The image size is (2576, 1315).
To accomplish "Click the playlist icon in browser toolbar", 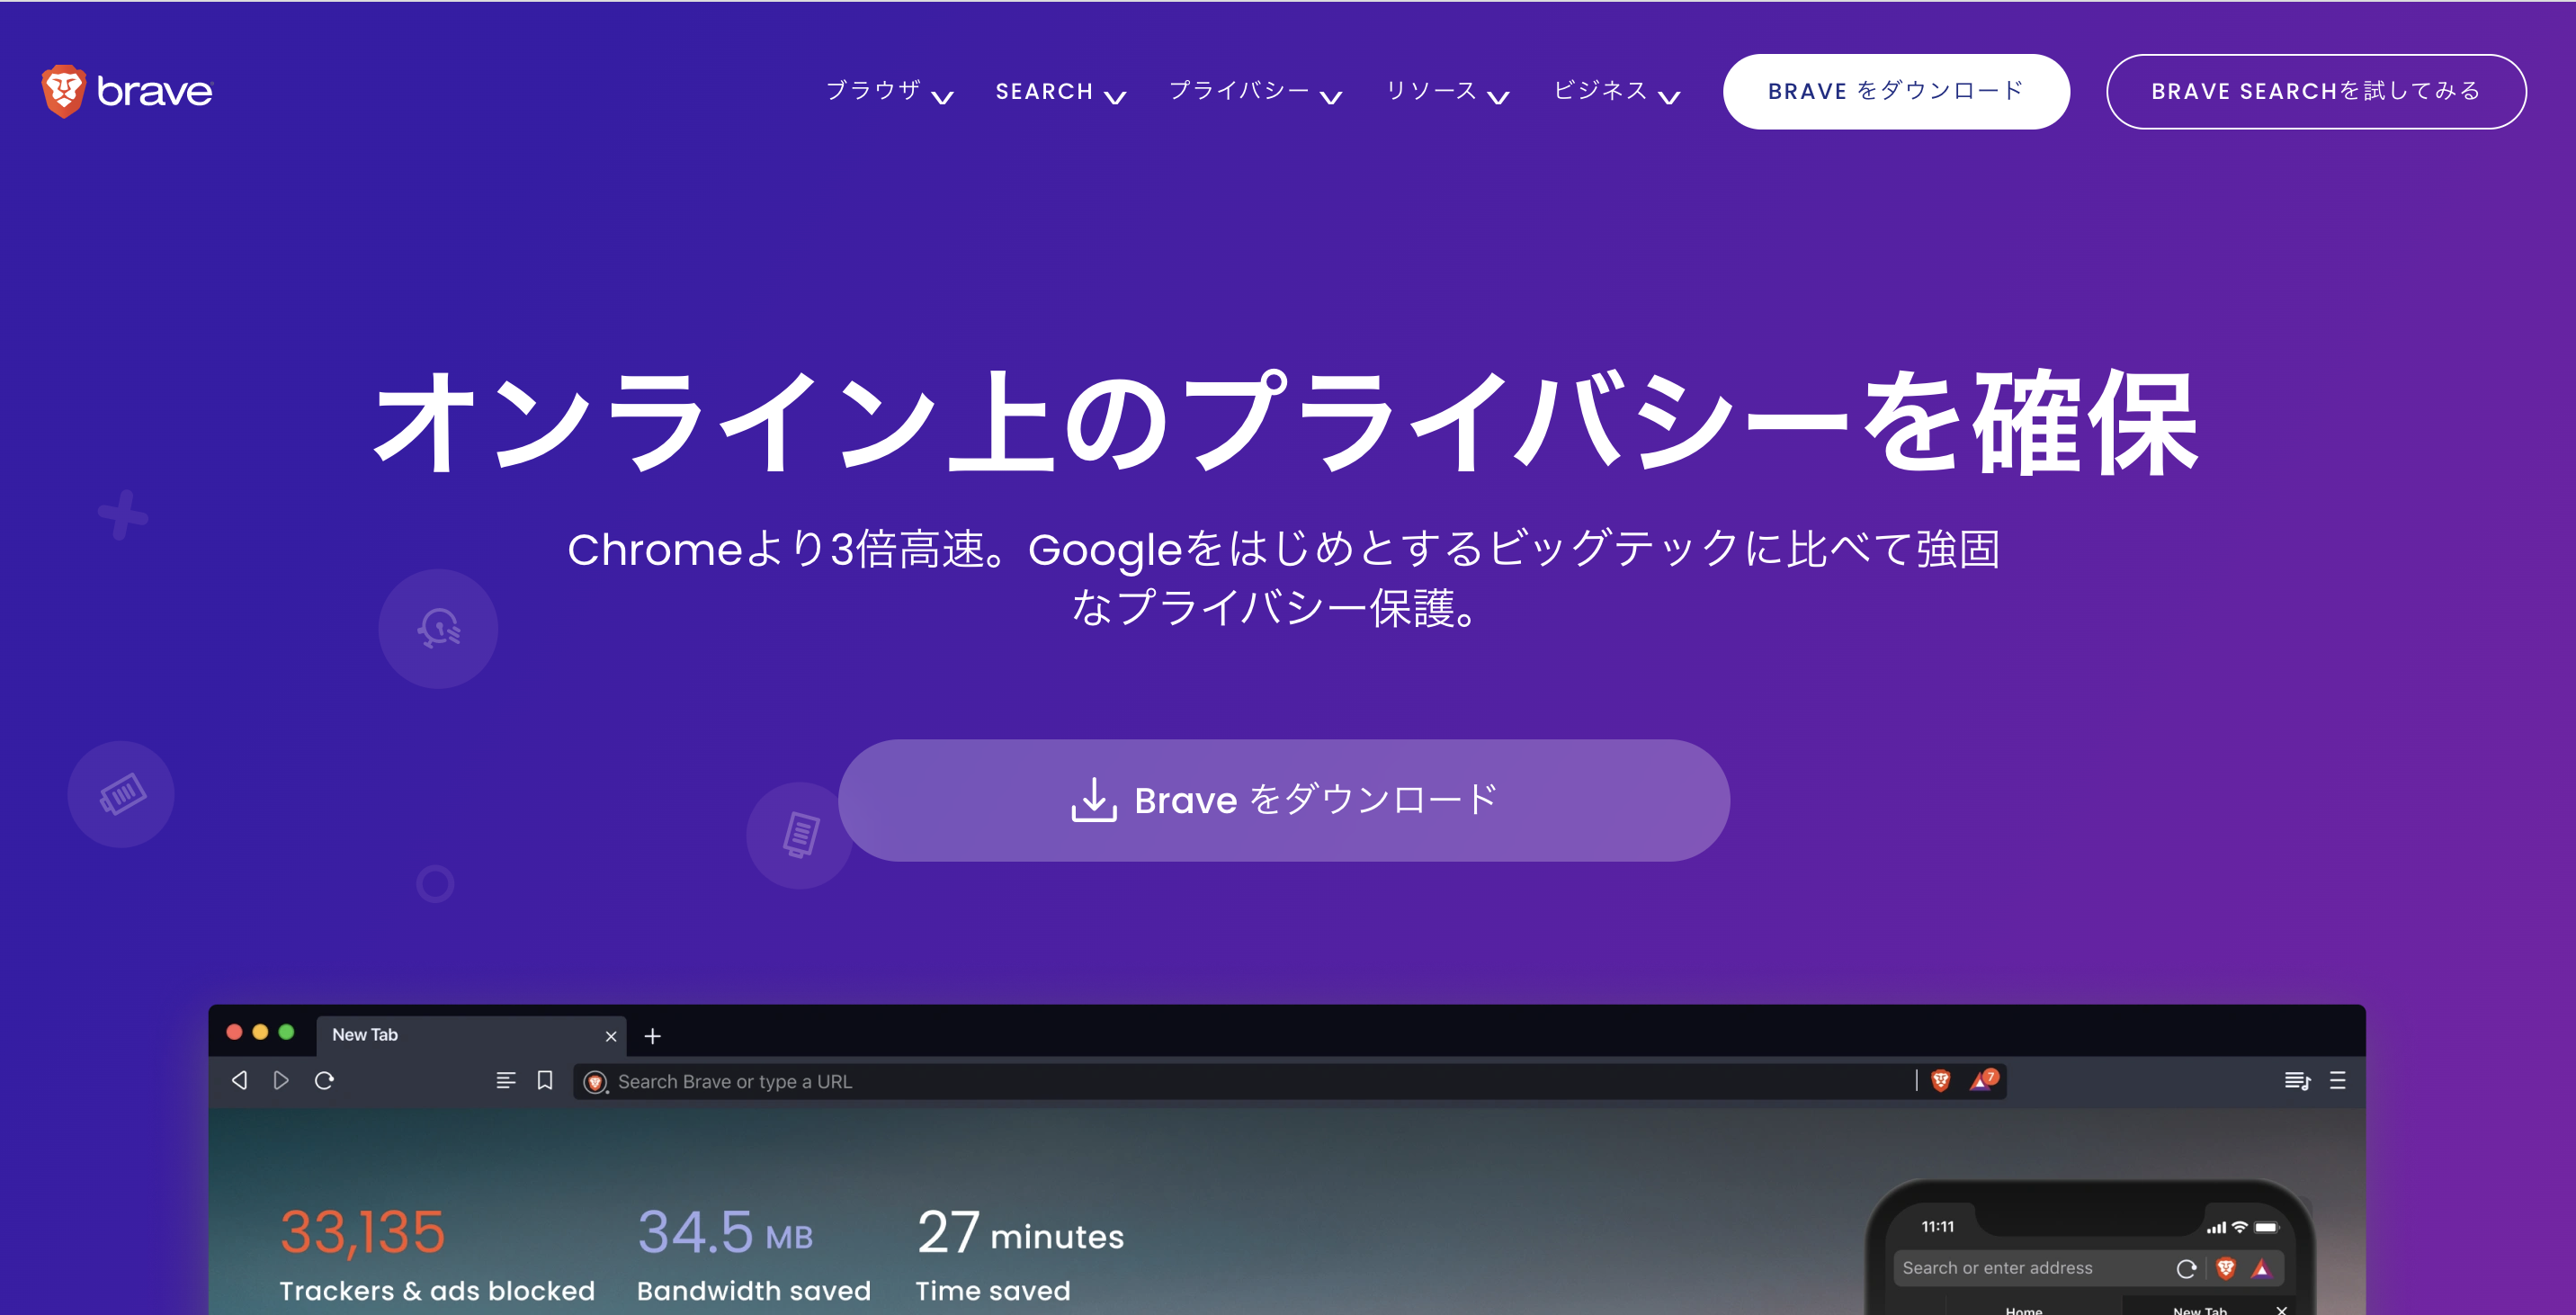I will 2297,1081.
